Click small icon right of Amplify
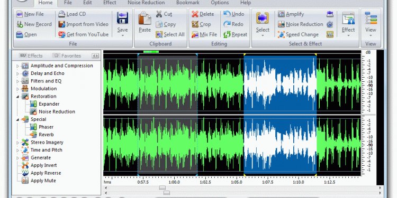Viewport: 397px width, 198px height. pyautogui.click(x=330, y=14)
